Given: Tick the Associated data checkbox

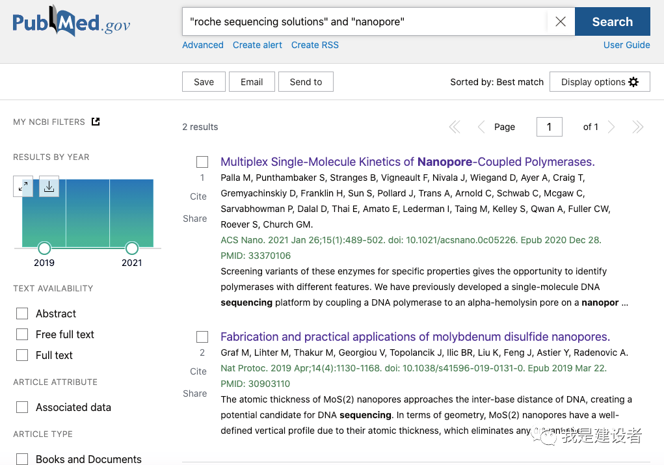Looking at the screenshot, I should point(22,407).
